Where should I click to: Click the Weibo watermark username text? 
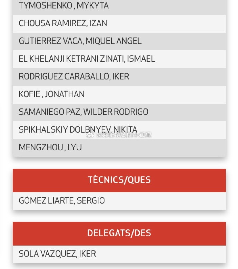(x=124, y=135)
